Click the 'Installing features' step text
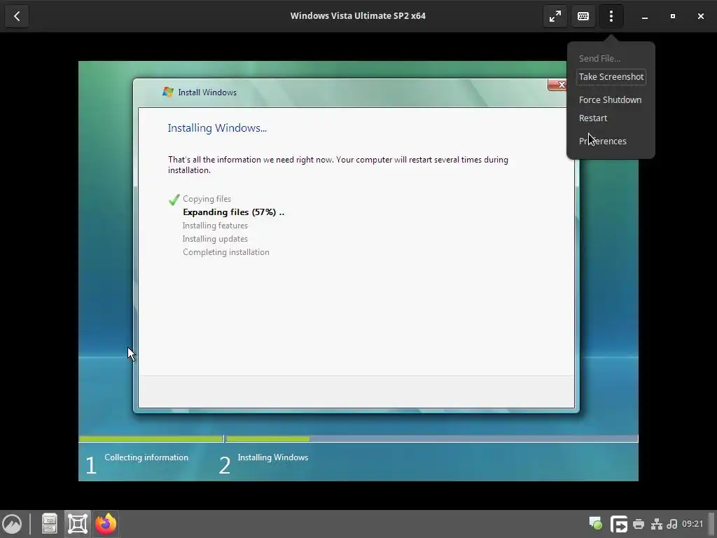Viewport: 717px width, 538px height. (215, 226)
